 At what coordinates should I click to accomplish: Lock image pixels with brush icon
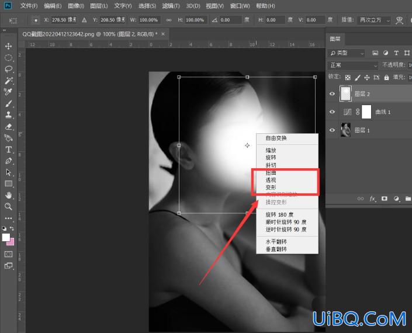[357, 78]
